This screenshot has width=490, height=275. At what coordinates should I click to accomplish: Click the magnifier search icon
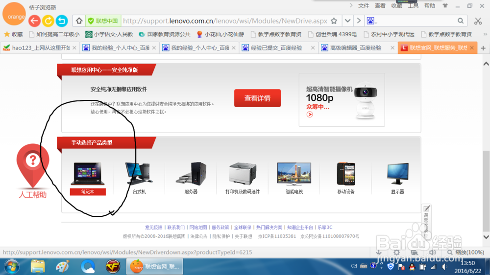[x=461, y=21]
